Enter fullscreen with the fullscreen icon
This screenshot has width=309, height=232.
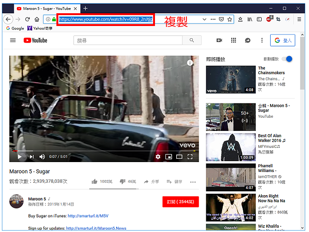(x=190, y=157)
